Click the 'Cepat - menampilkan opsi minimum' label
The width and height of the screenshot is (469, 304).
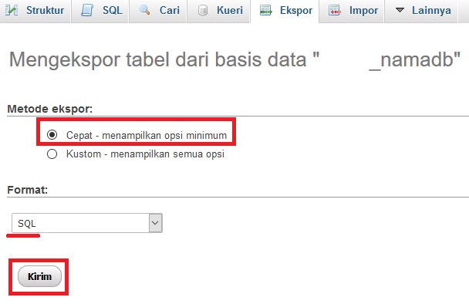tap(147, 136)
